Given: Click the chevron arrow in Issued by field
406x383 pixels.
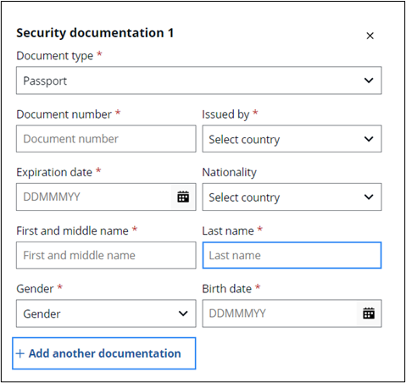Looking at the screenshot, I should [369, 139].
